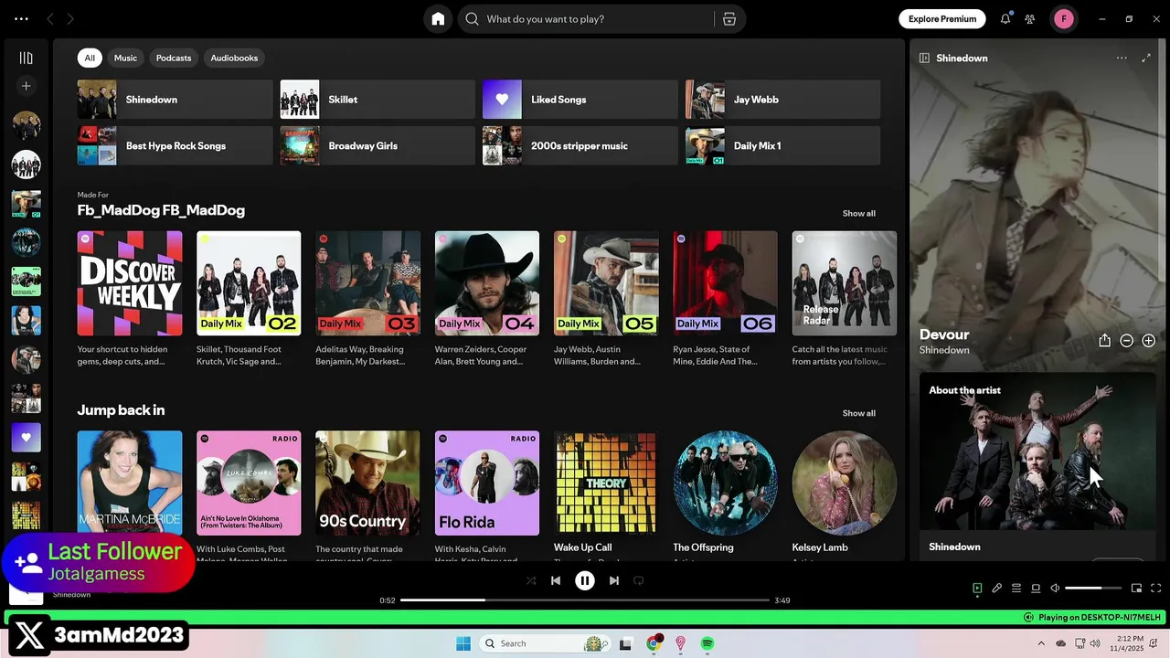Open the Release Radar card
This screenshot has width=1170, height=658.
845,300
